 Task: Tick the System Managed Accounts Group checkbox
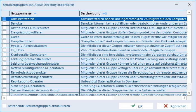pos(4,90)
